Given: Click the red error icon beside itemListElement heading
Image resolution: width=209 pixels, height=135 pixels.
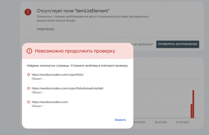Looking at the screenshot, I should [28, 12].
